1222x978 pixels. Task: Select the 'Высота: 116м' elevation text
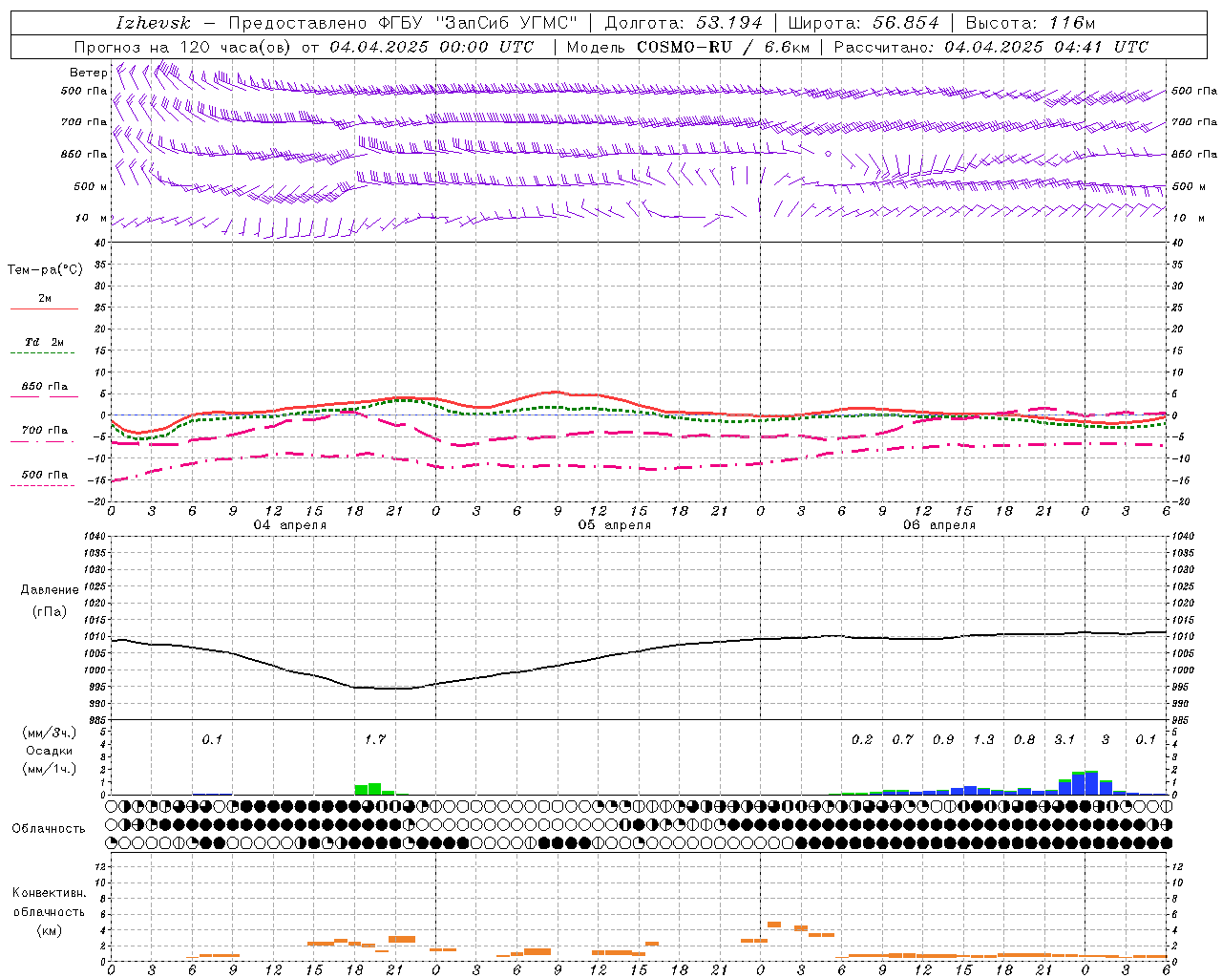tap(1030, 23)
